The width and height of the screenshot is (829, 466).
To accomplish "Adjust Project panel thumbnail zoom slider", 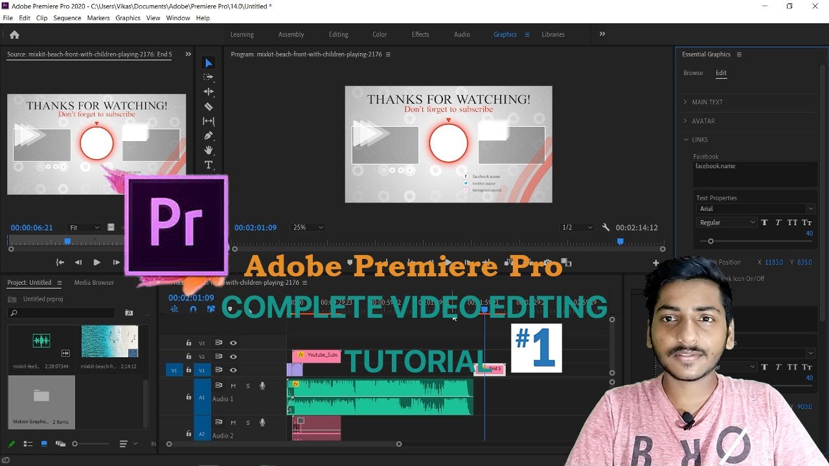I will 75,444.
